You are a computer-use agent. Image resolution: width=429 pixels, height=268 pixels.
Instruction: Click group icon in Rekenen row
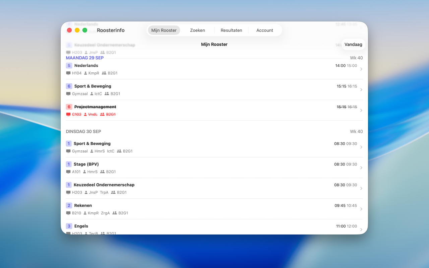[115, 213]
